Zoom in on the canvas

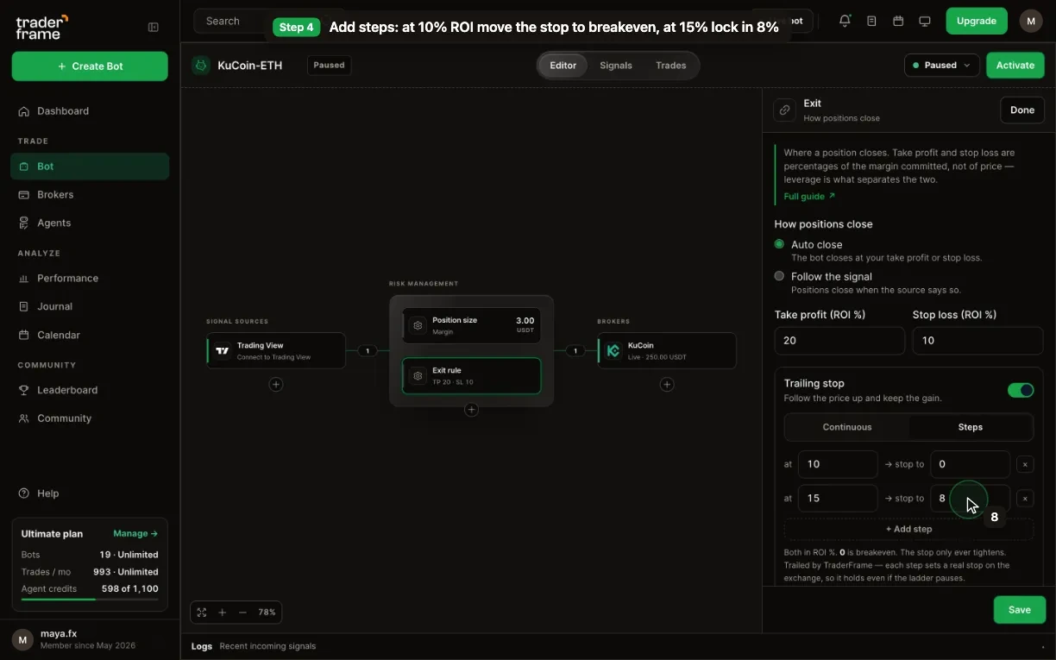click(223, 613)
